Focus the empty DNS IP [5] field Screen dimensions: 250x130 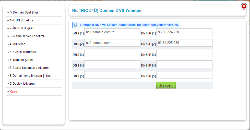point(184,75)
